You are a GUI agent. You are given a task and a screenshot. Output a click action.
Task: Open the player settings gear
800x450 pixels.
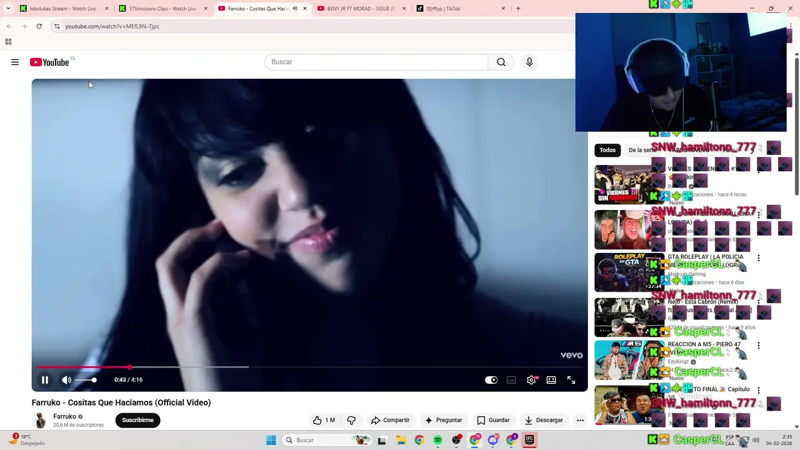click(x=531, y=379)
